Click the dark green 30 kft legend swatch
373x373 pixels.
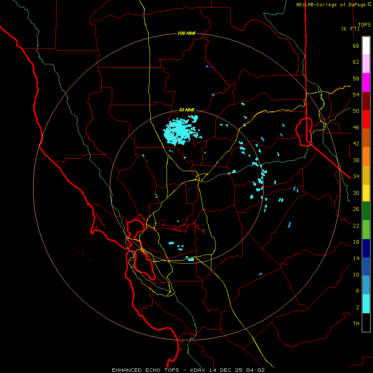(x=366, y=211)
